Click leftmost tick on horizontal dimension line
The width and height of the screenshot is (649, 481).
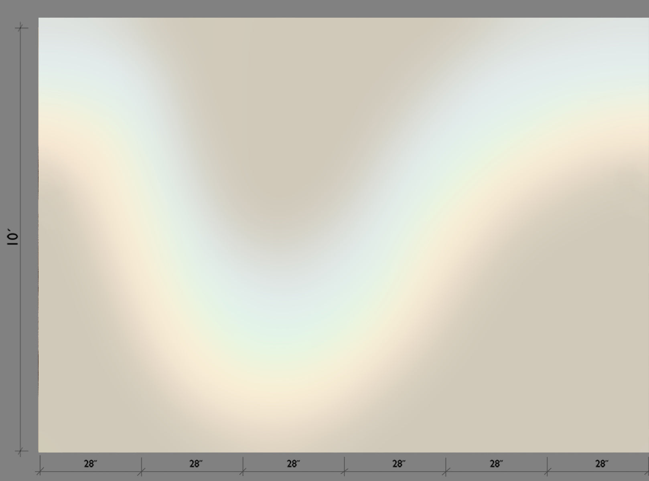tap(40, 471)
